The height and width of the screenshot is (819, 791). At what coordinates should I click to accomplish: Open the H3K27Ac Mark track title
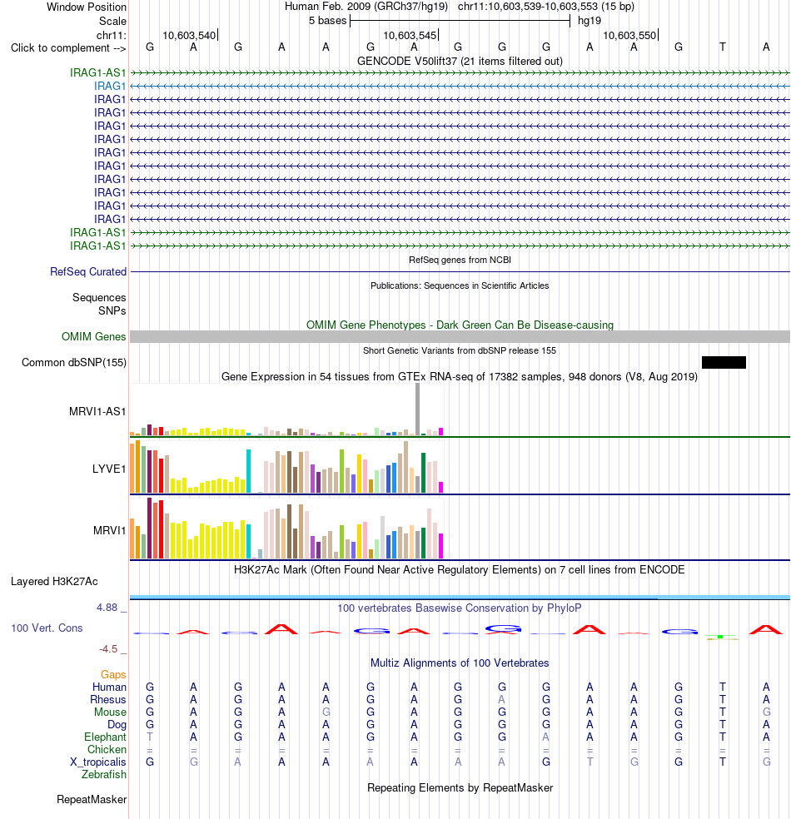460,570
